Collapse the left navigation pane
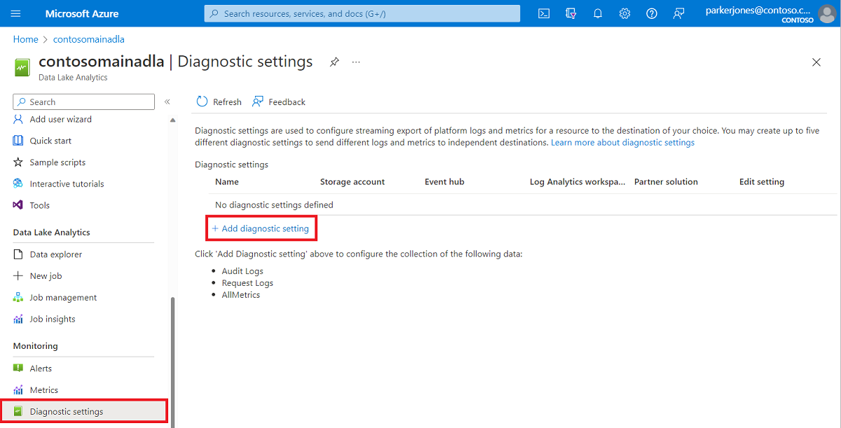Image resolution: width=841 pixels, height=428 pixels. pos(167,101)
